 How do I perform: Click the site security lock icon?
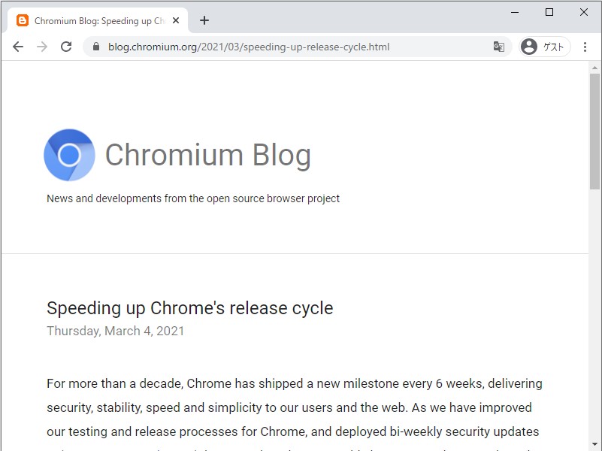tap(95, 46)
